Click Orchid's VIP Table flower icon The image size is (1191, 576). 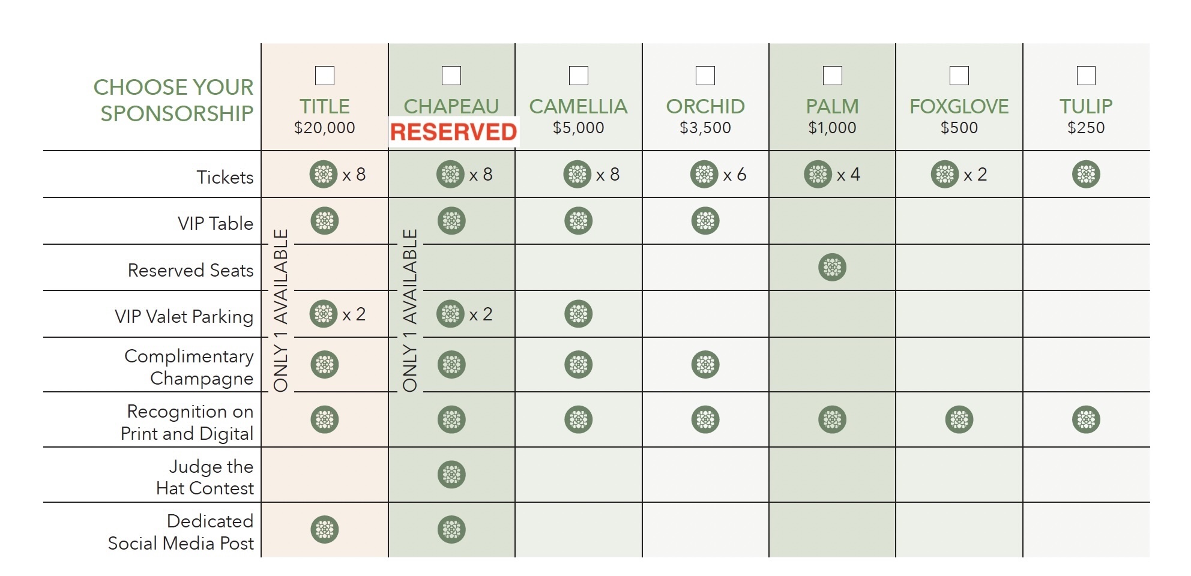click(705, 221)
